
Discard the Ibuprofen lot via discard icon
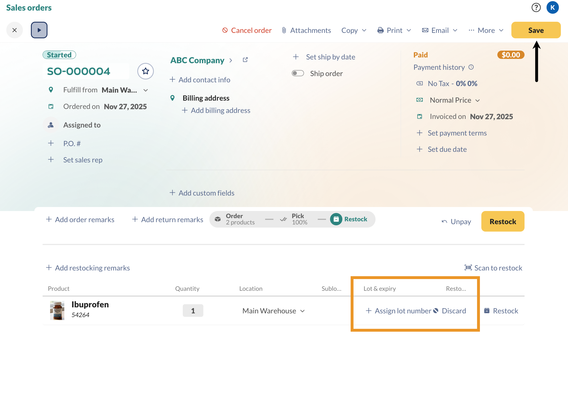436,311
